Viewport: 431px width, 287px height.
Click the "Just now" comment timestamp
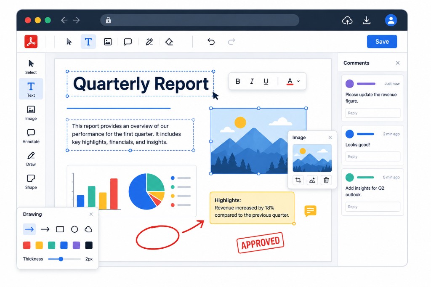click(392, 84)
